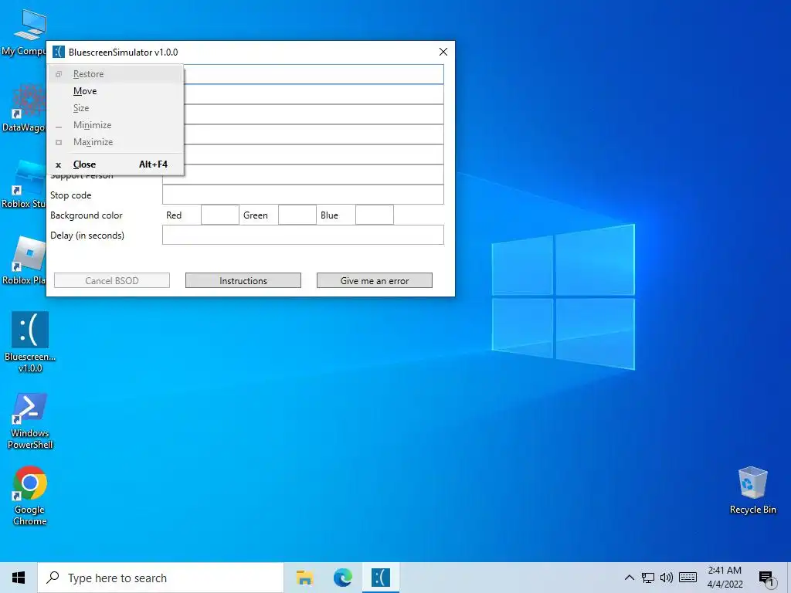Open Microsoft Edge from the taskbar
This screenshot has height=593, width=791.
342,578
